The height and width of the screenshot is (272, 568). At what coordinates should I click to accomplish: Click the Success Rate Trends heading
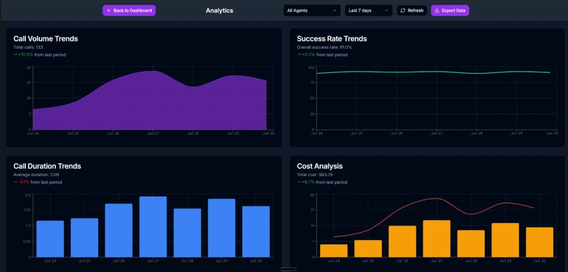coord(332,39)
